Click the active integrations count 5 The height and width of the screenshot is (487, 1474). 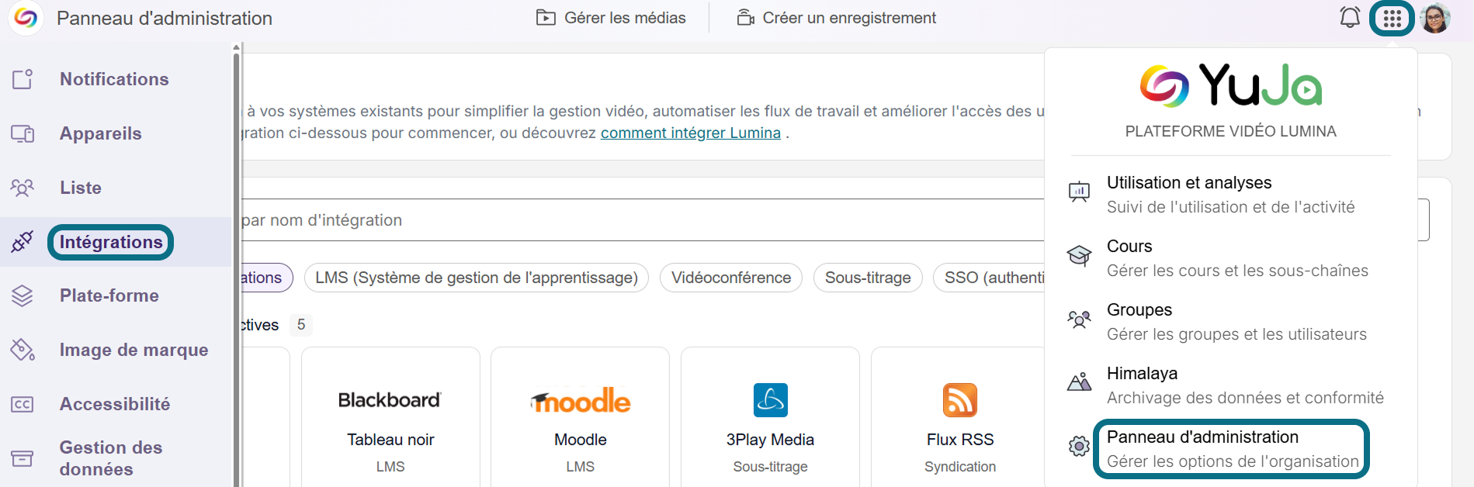click(301, 324)
